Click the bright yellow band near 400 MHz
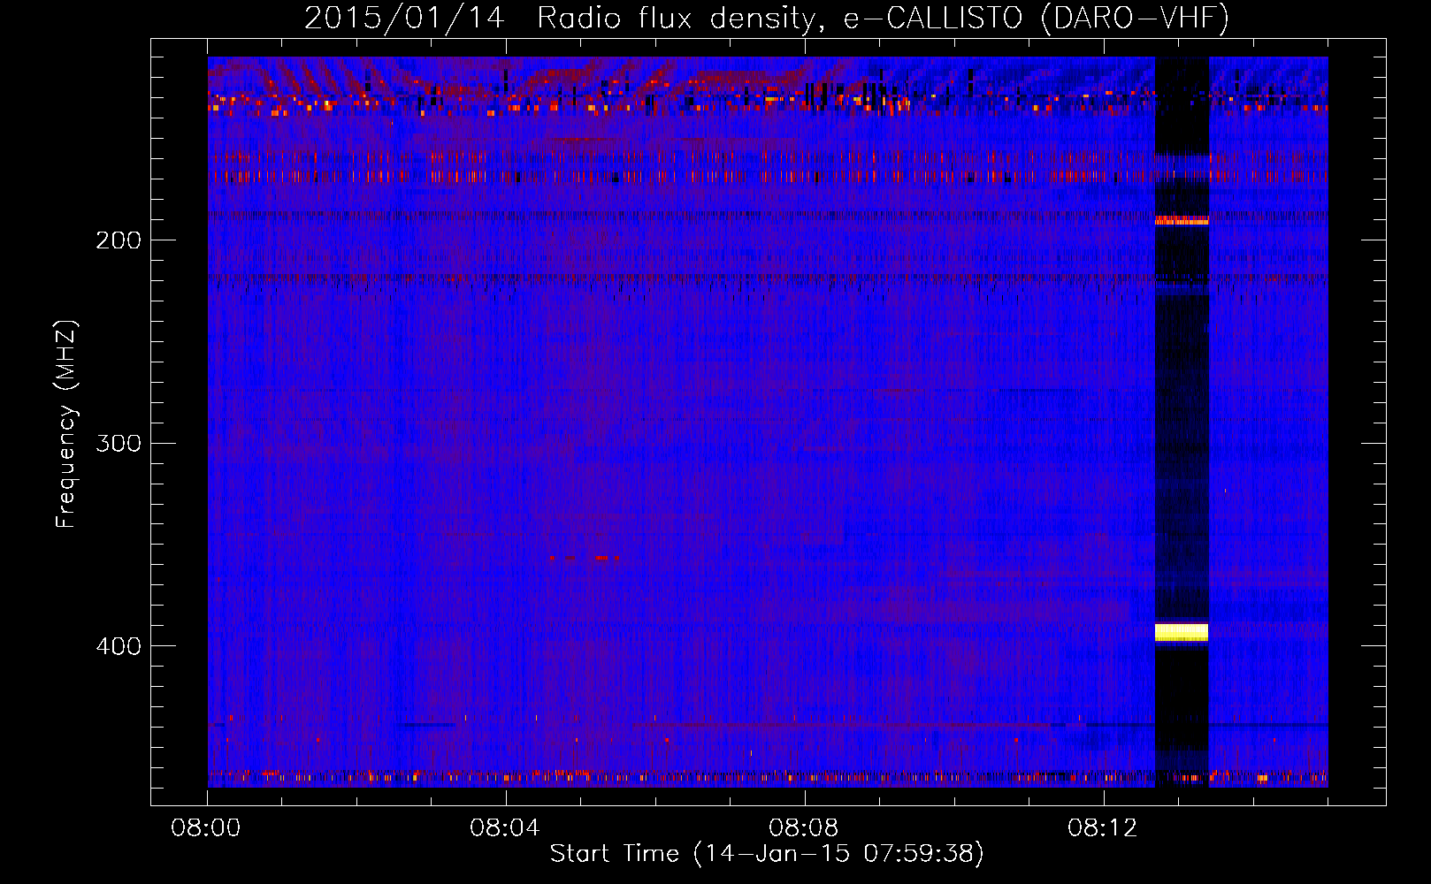 [1182, 631]
